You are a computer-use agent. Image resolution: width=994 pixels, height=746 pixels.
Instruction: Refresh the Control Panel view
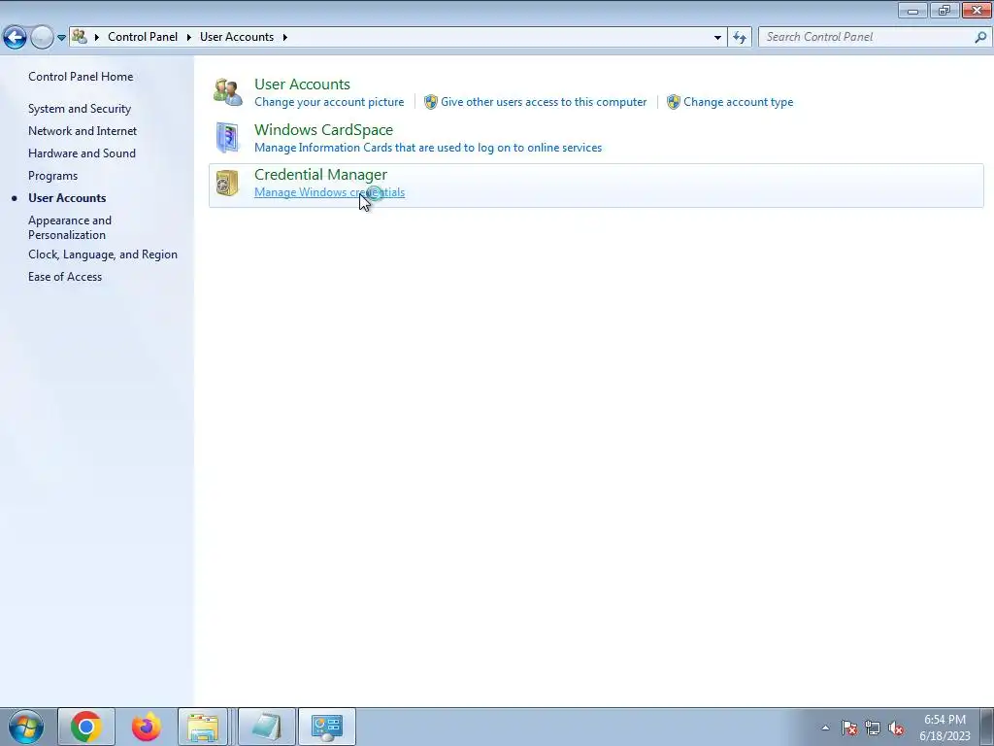[x=739, y=38]
